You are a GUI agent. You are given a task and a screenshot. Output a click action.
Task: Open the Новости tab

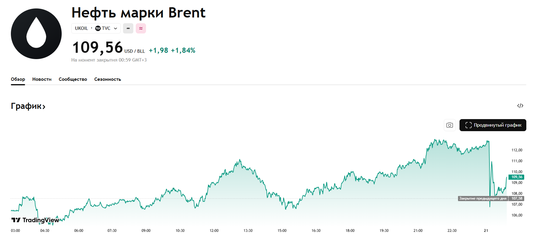pyautogui.click(x=42, y=79)
